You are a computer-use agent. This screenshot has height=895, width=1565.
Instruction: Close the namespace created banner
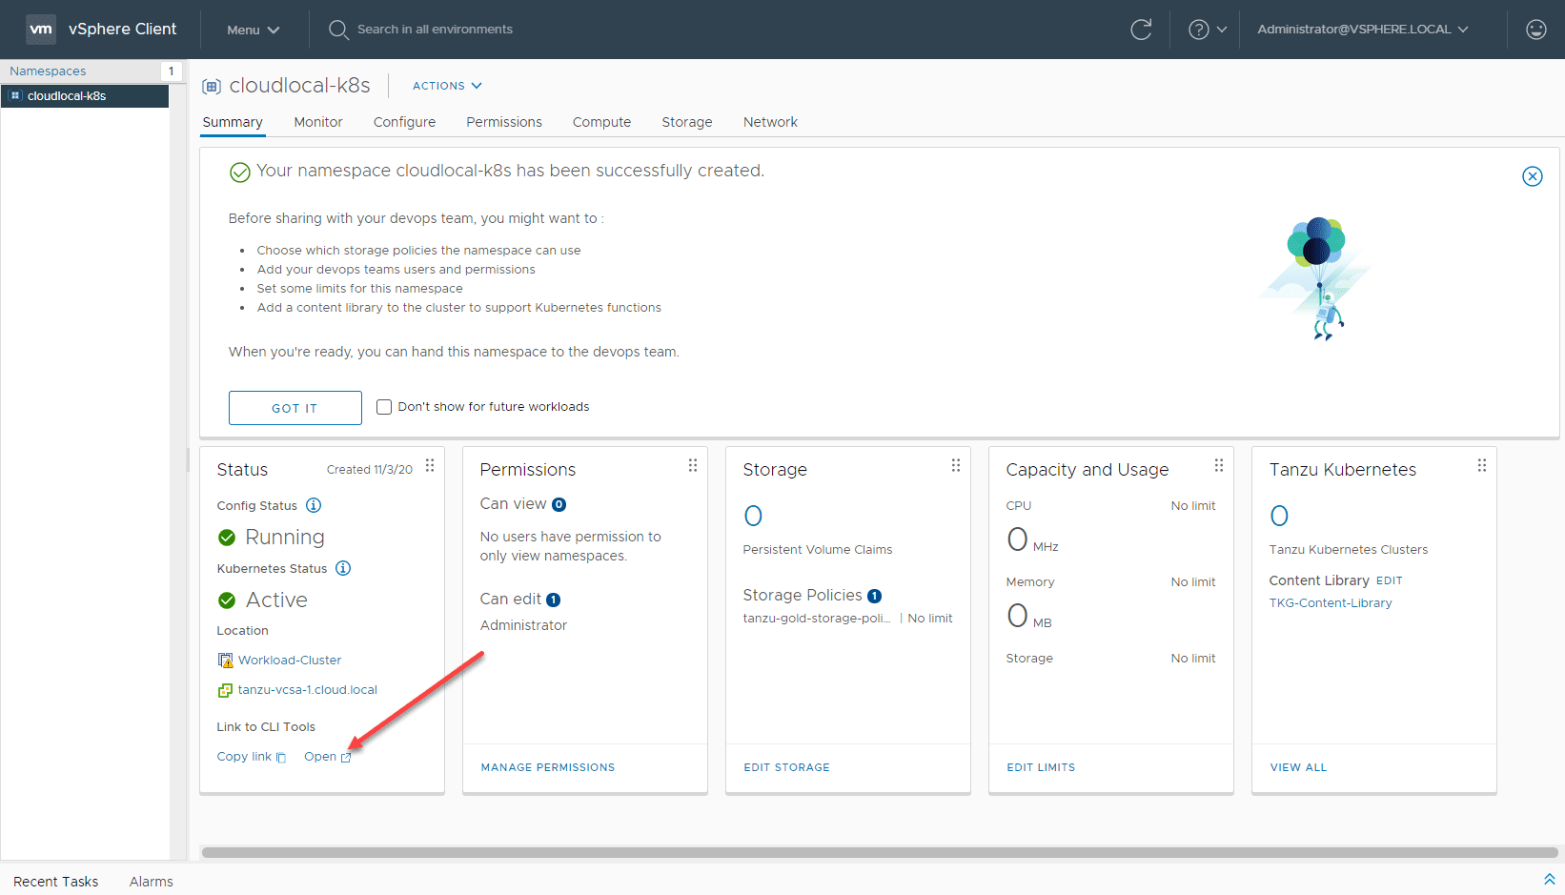click(1532, 176)
